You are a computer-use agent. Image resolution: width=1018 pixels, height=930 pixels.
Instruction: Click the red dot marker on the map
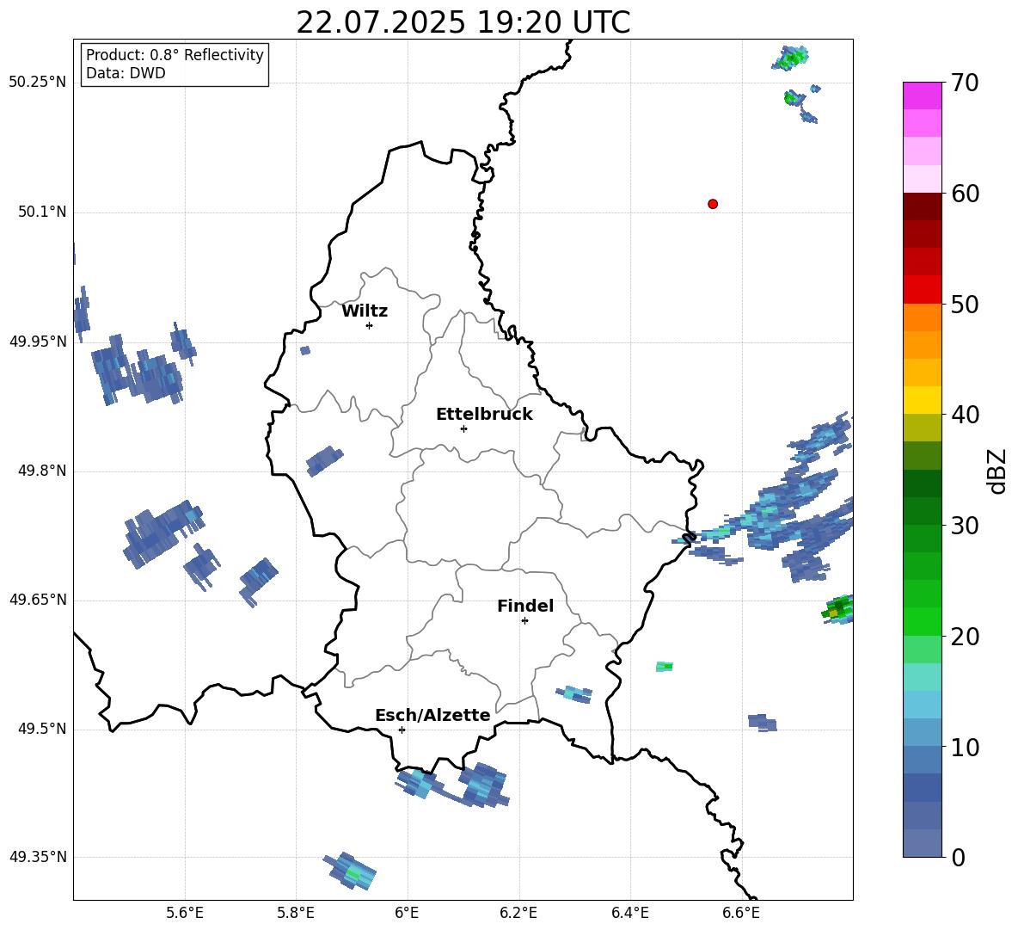coord(713,204)
